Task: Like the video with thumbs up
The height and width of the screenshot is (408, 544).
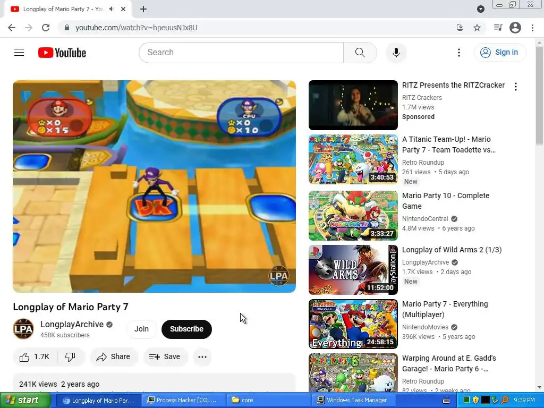Action: coord(35,356)
